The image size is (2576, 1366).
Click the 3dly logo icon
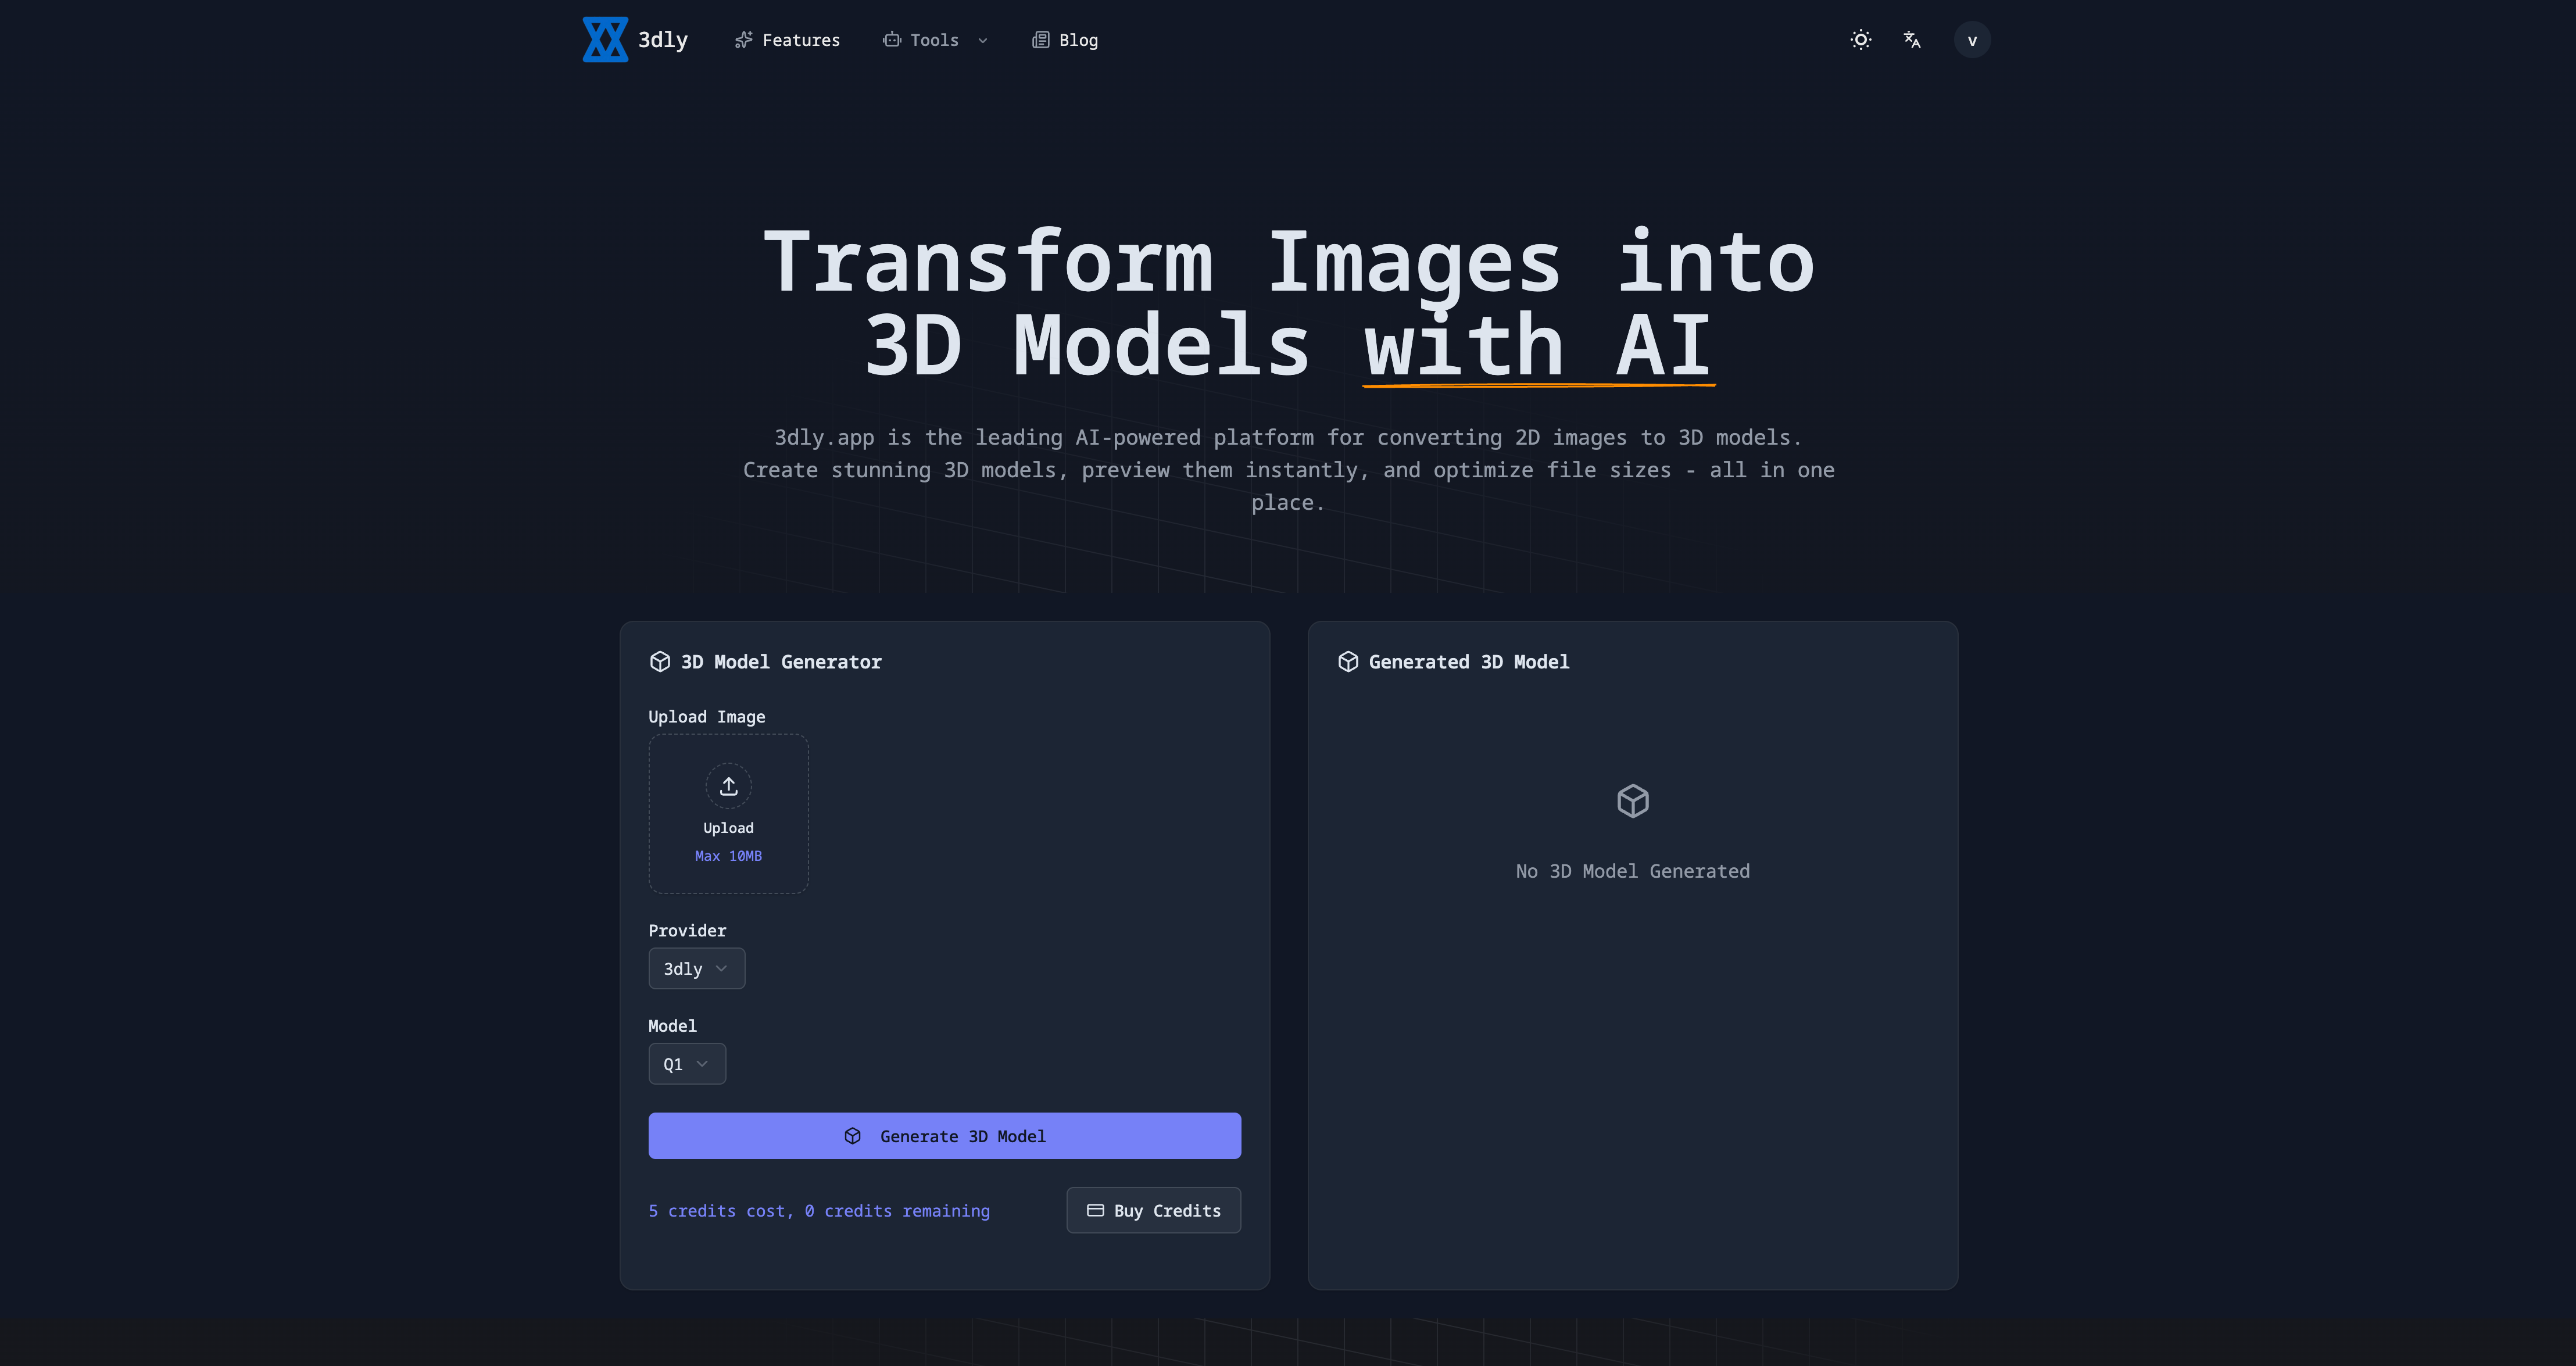(605, 39)
